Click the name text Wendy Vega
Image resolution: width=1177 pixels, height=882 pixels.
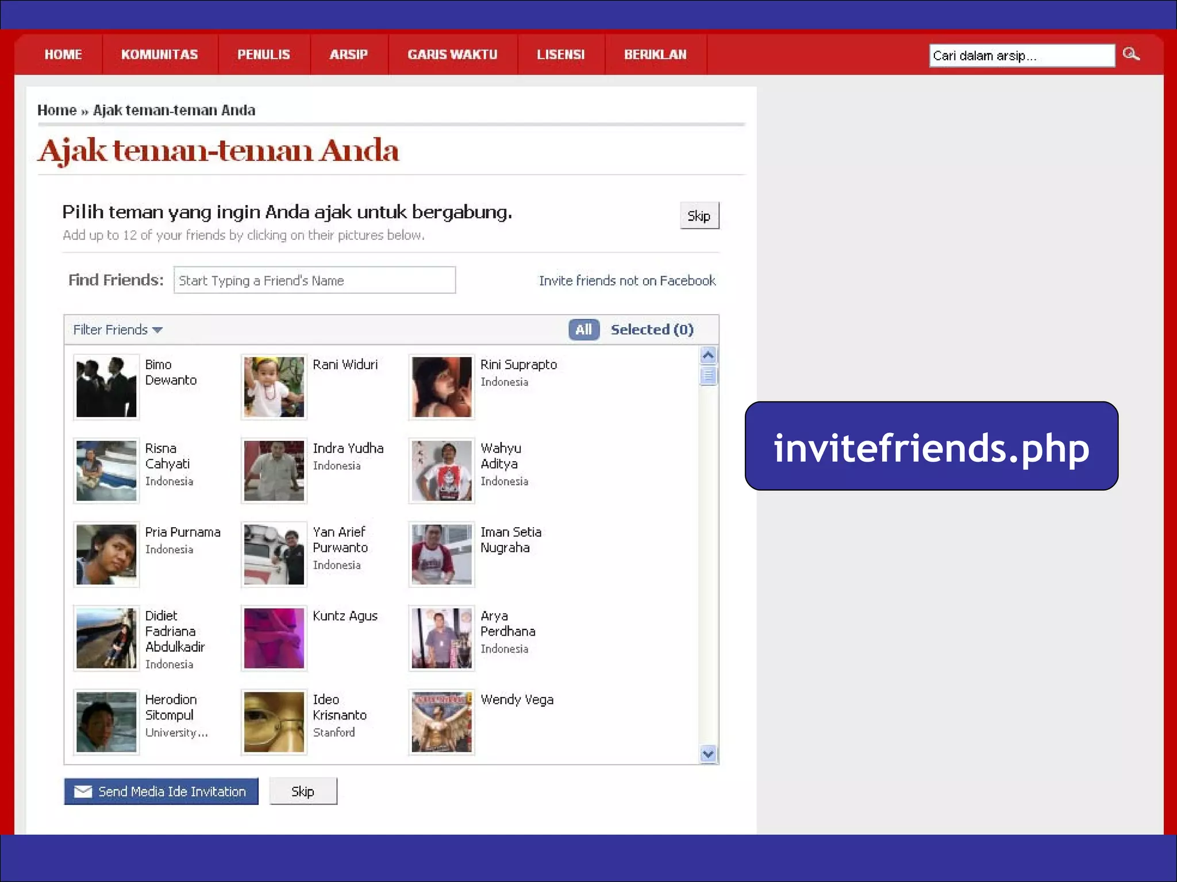click(517, 700)
